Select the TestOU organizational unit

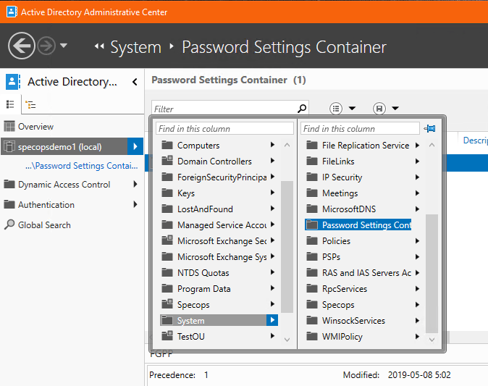(190, 337)
